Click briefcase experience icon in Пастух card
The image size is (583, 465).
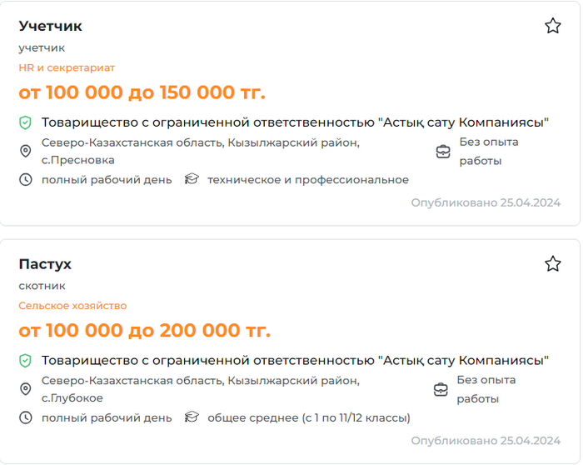coord(441,389)
